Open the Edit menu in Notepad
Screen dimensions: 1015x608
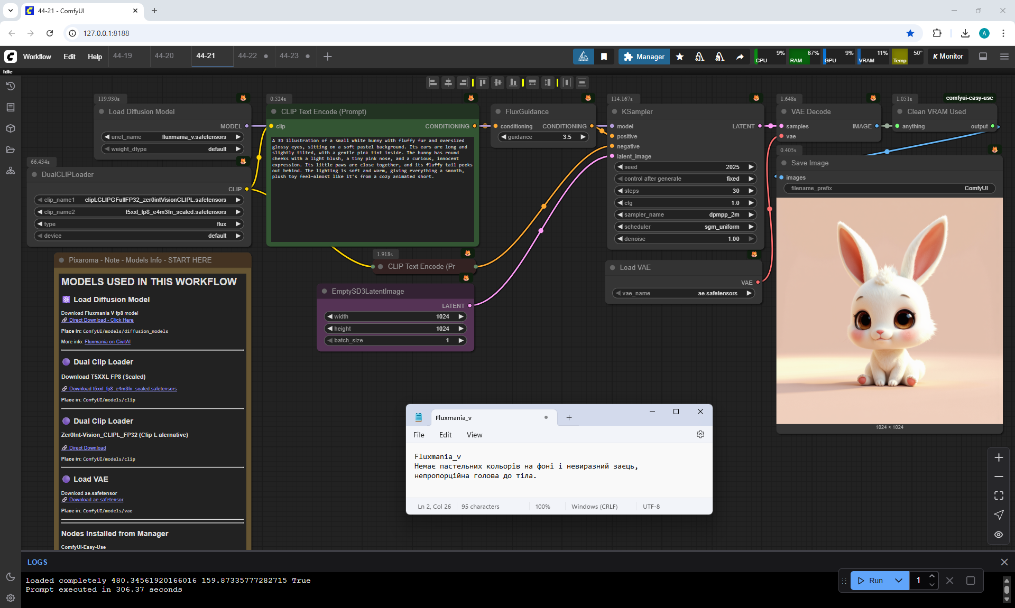(445, 435)
